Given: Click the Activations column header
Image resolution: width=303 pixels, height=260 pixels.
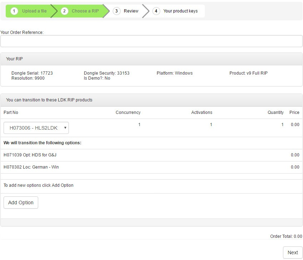Looking at the screenshot, I should (202, 112).
